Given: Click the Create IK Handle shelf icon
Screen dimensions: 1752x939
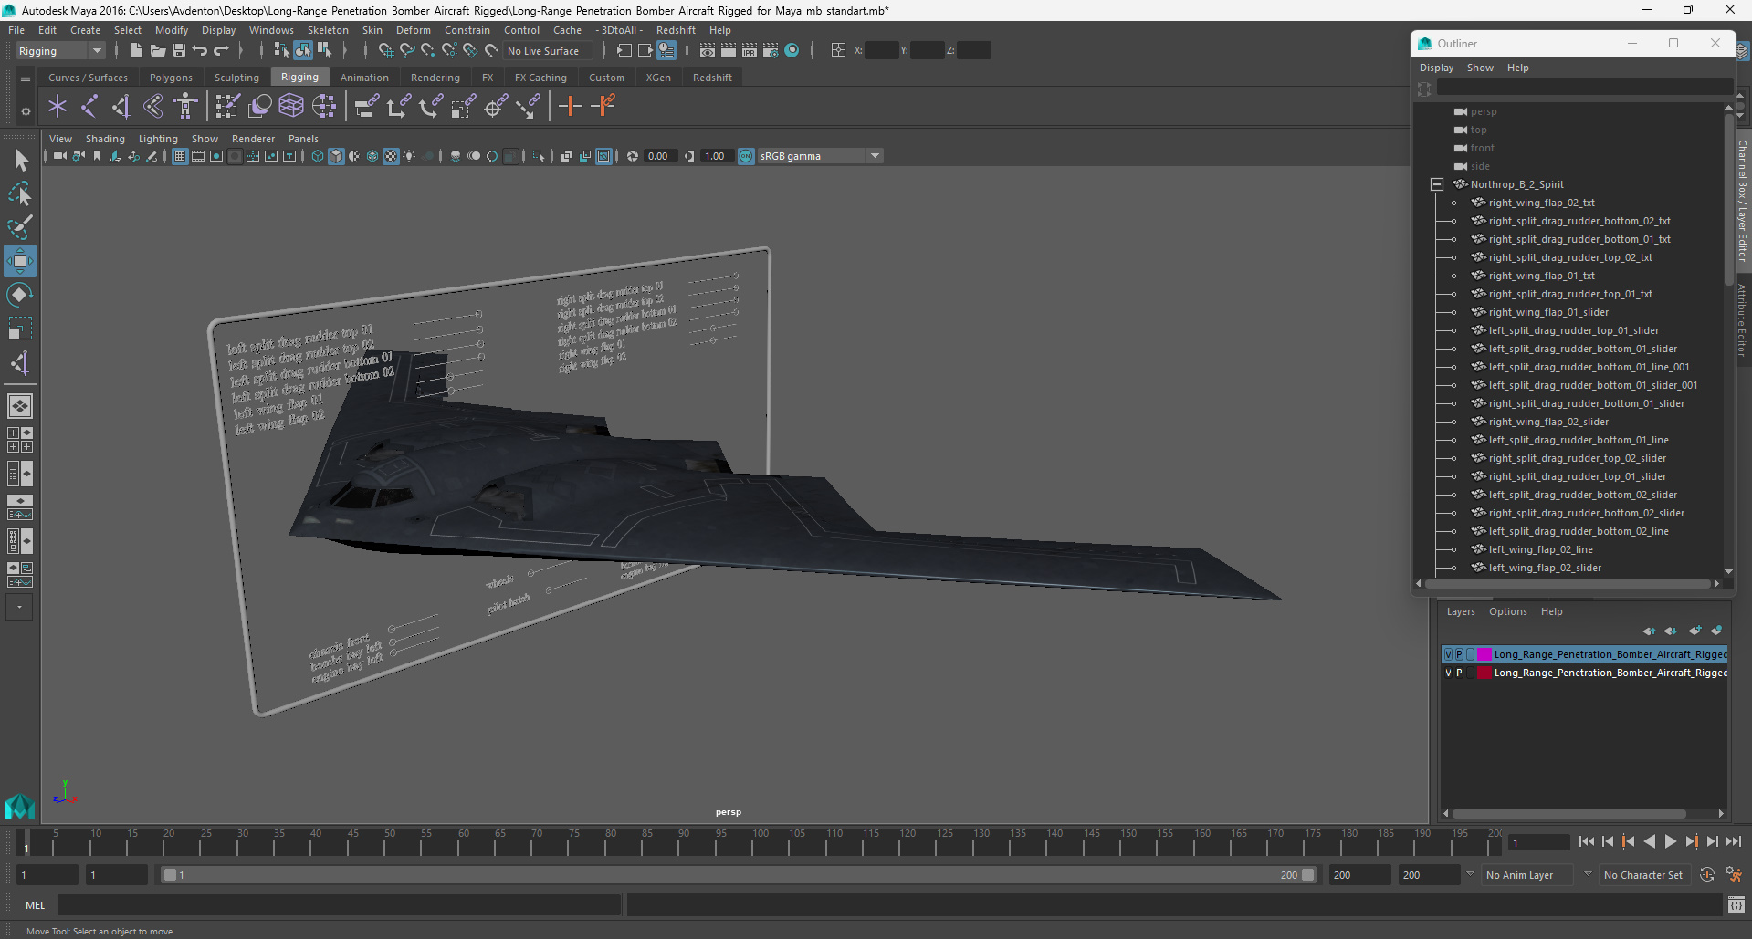Looking at the screenshot, I should 121,107.
